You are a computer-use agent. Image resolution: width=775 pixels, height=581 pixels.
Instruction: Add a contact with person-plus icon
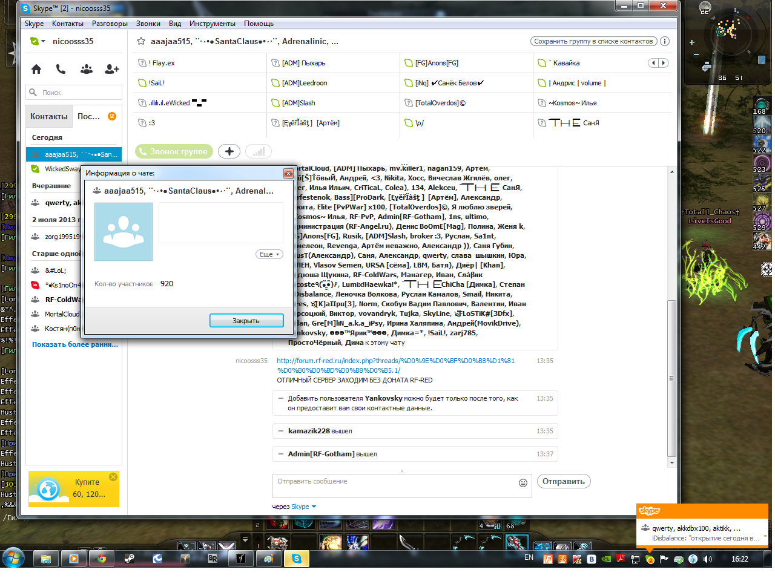[111, 69]
